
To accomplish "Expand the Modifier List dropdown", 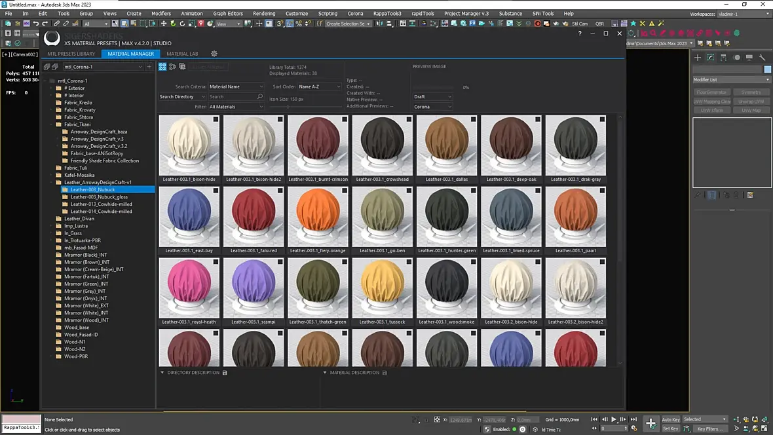I will [x=731, y=80].
